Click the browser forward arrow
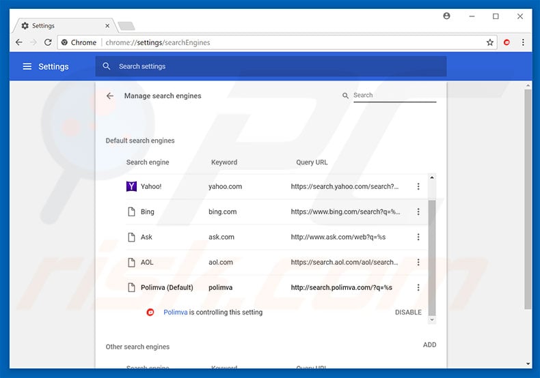Image resolution: width=540 pixels, height=378 pixels. (33, 42)
